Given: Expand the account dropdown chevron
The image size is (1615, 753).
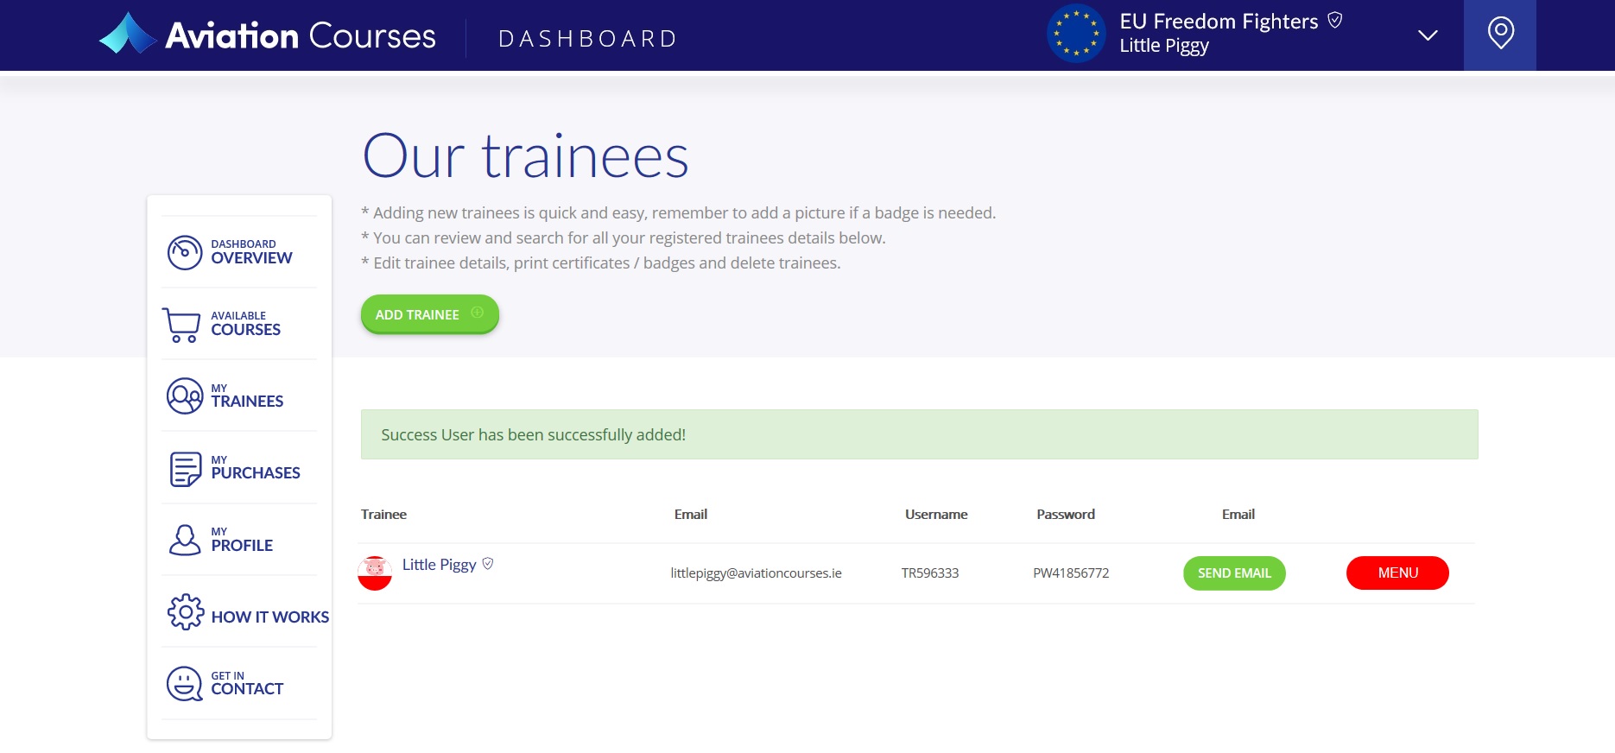Looking at the screenshot, I should point(1428,35).
